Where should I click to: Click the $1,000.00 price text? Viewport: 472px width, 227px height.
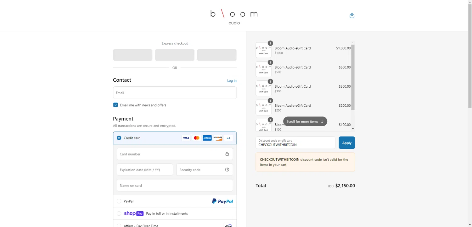[x=343, y=48]
